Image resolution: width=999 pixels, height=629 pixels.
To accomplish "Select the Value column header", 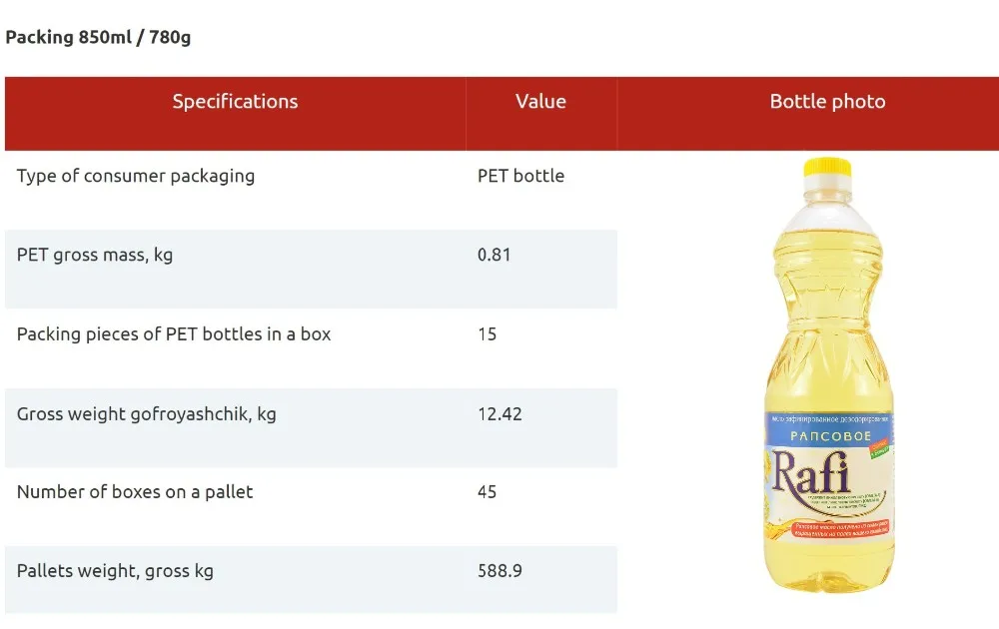I will [540, 102].
